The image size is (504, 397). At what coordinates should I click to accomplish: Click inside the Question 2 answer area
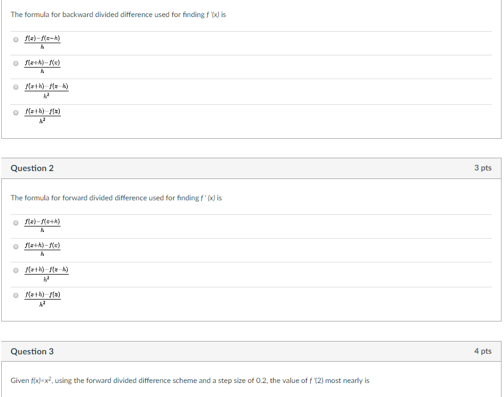244,259
